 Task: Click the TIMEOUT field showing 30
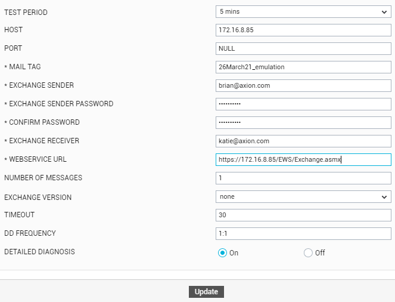[x=303, y=215]
